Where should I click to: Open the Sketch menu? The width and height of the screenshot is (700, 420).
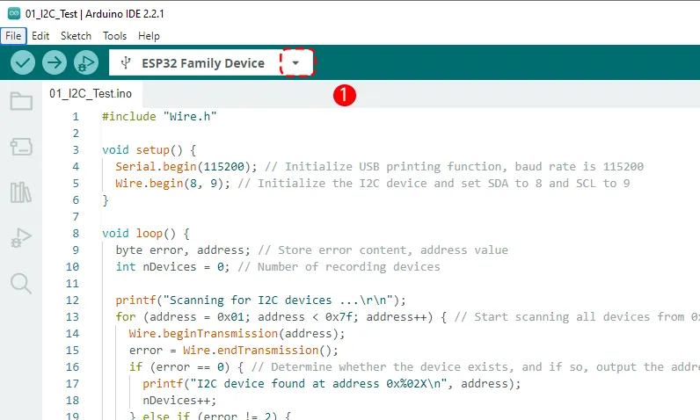coord(76,36)
